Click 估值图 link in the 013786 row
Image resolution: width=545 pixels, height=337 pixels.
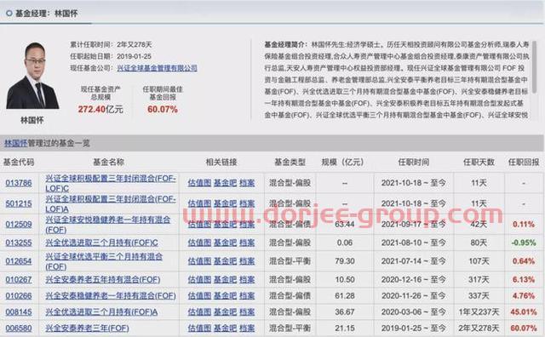199,183
